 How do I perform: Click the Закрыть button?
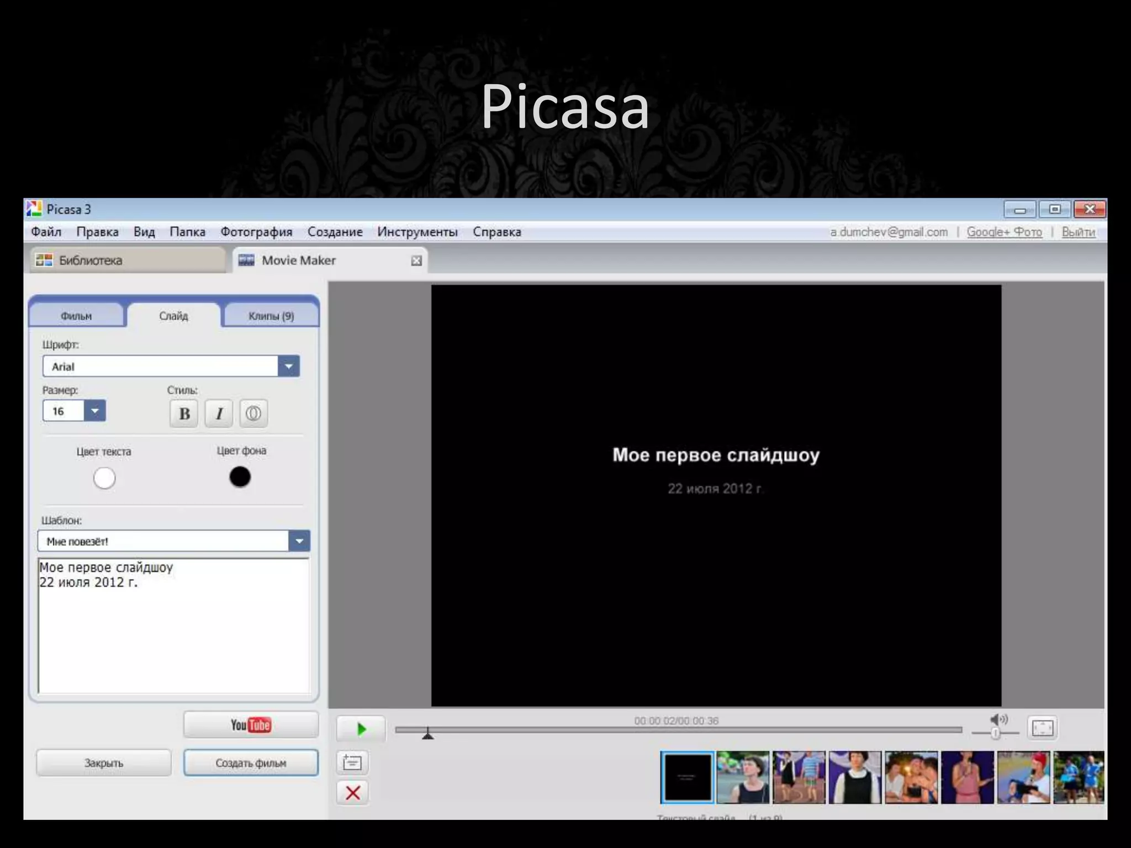104,763
